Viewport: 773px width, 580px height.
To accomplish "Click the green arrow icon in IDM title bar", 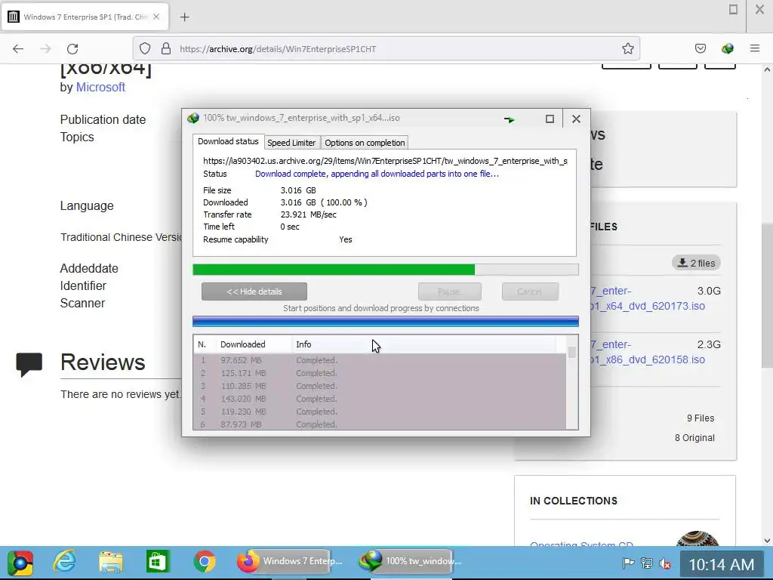I will 510,119.
